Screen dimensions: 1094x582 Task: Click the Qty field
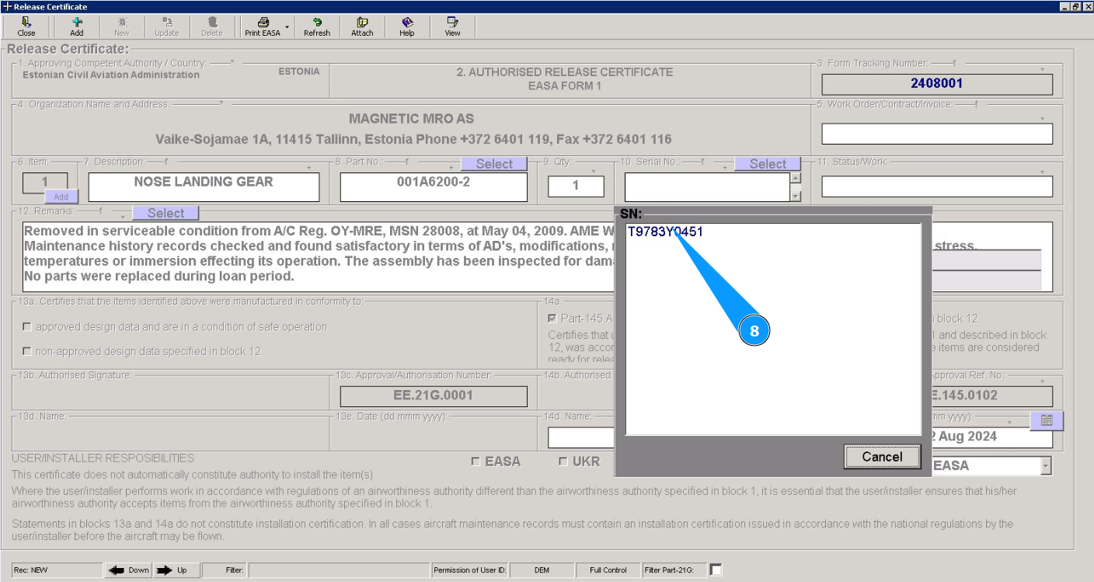(x=576, y=186)
